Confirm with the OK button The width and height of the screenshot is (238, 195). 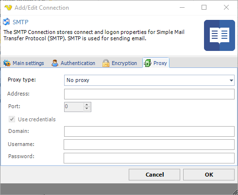pos(209,175)
